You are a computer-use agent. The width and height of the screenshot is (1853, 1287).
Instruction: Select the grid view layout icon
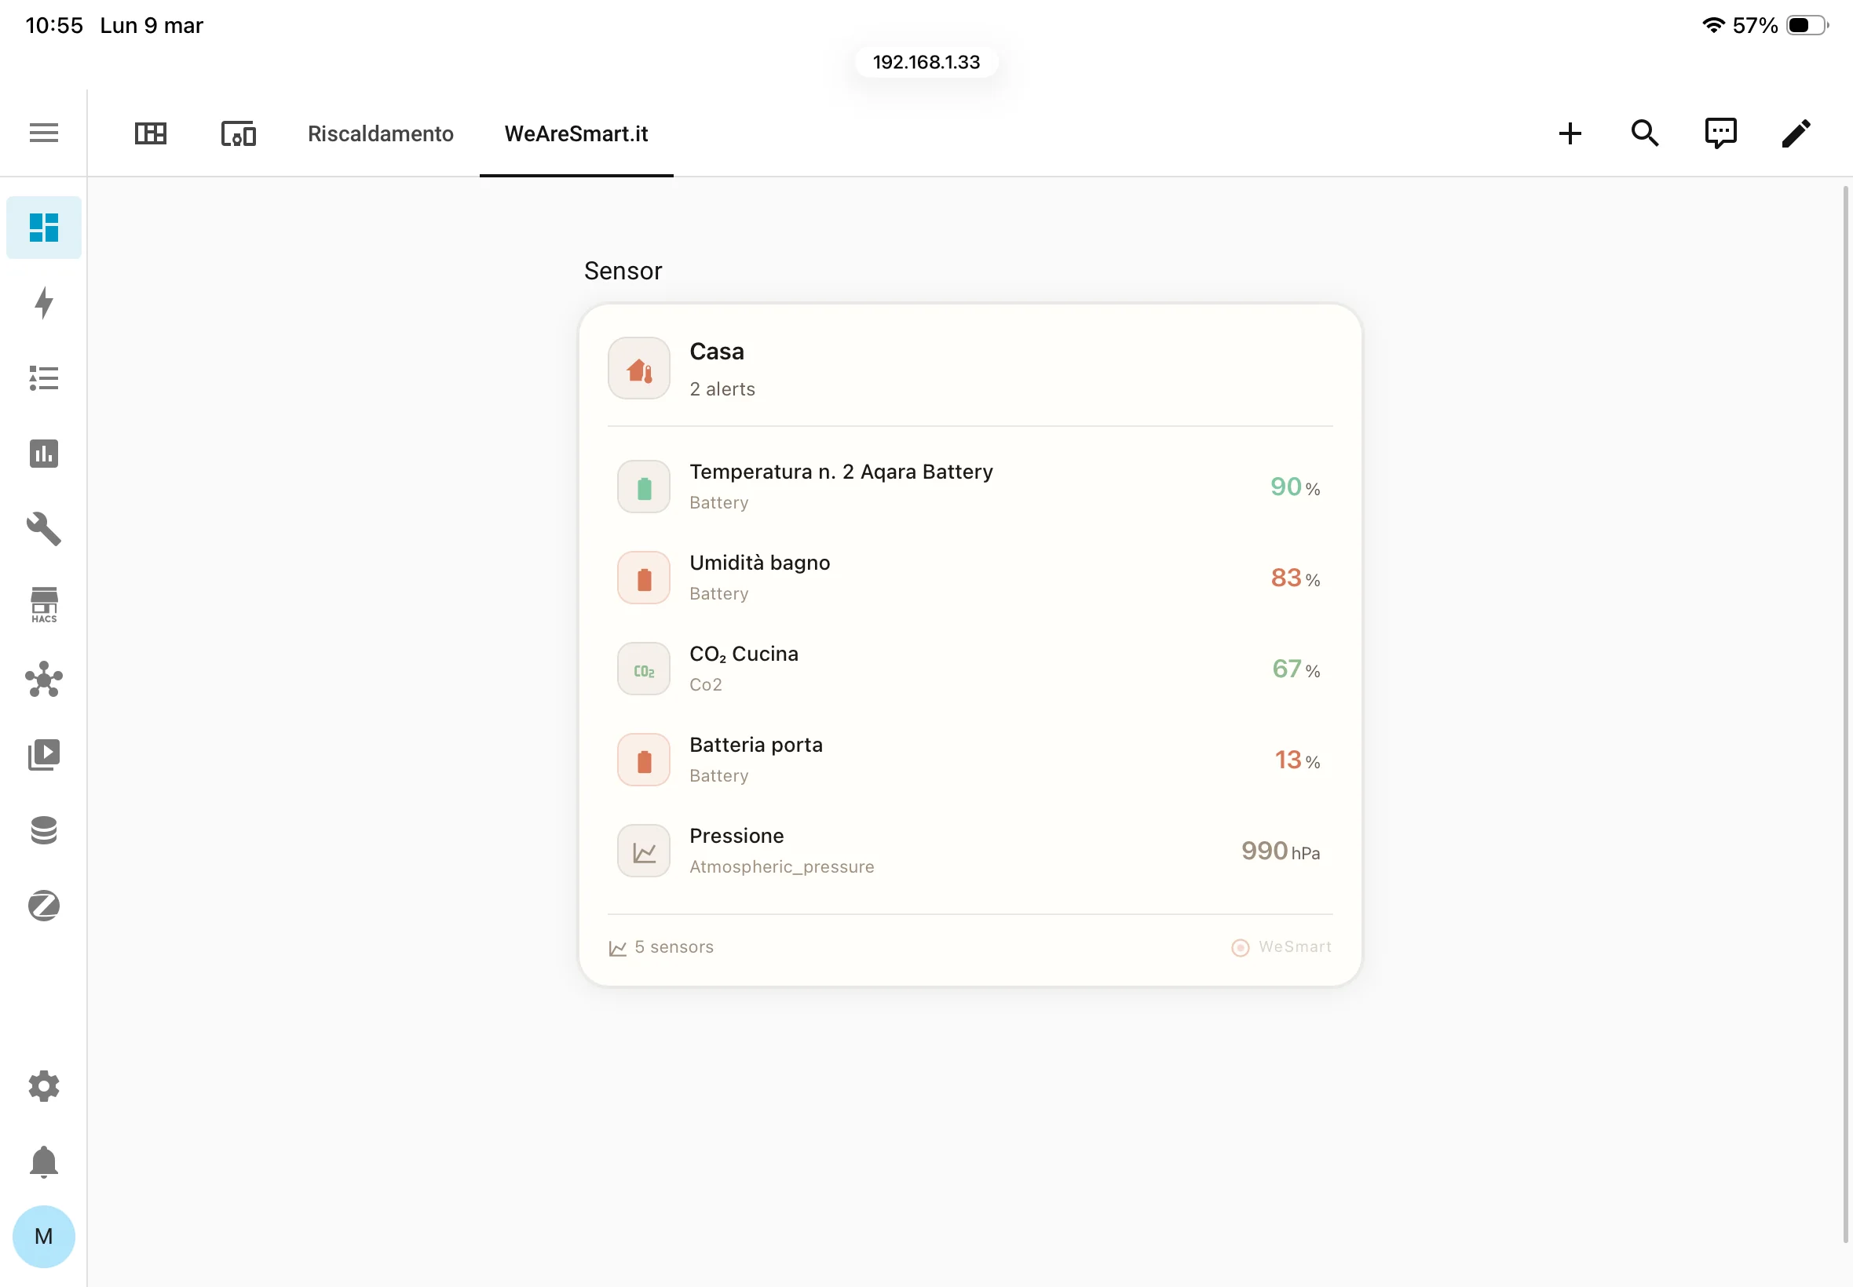[150, 133]
